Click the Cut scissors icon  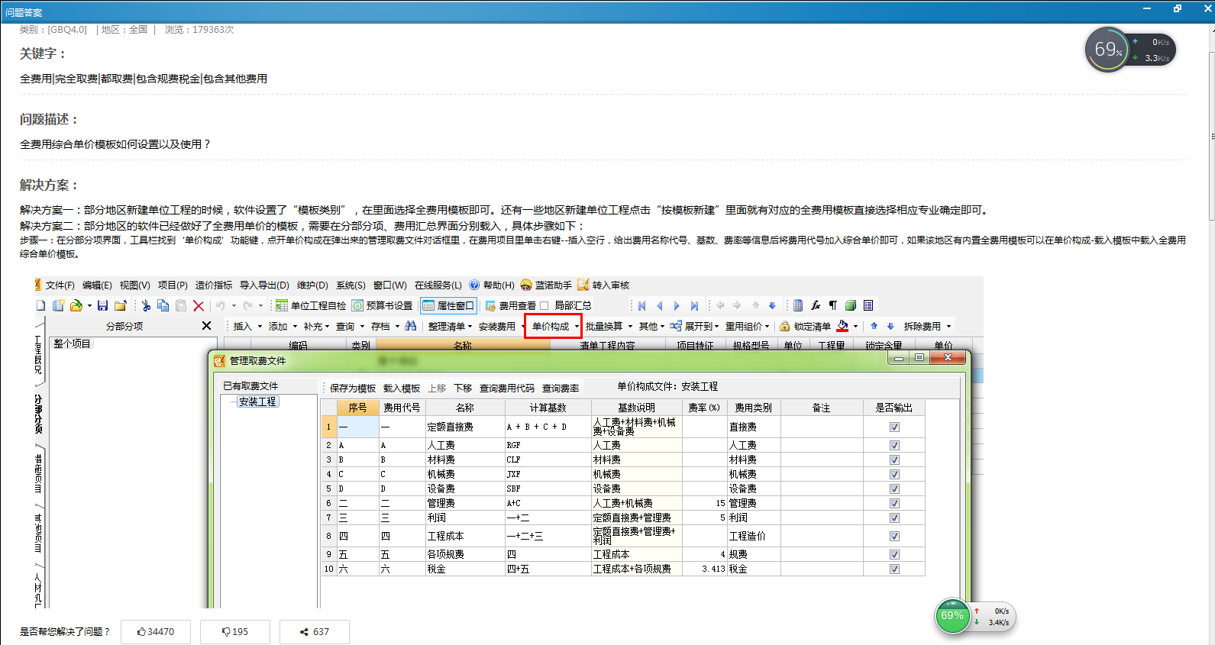pyautogui.click(x=146, y=305)
